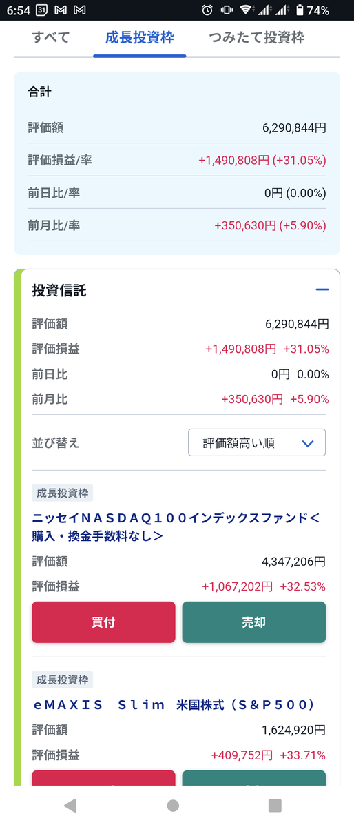
Task: Open the 評価額高い順 sort dropdown
Action: pos(257,442)
